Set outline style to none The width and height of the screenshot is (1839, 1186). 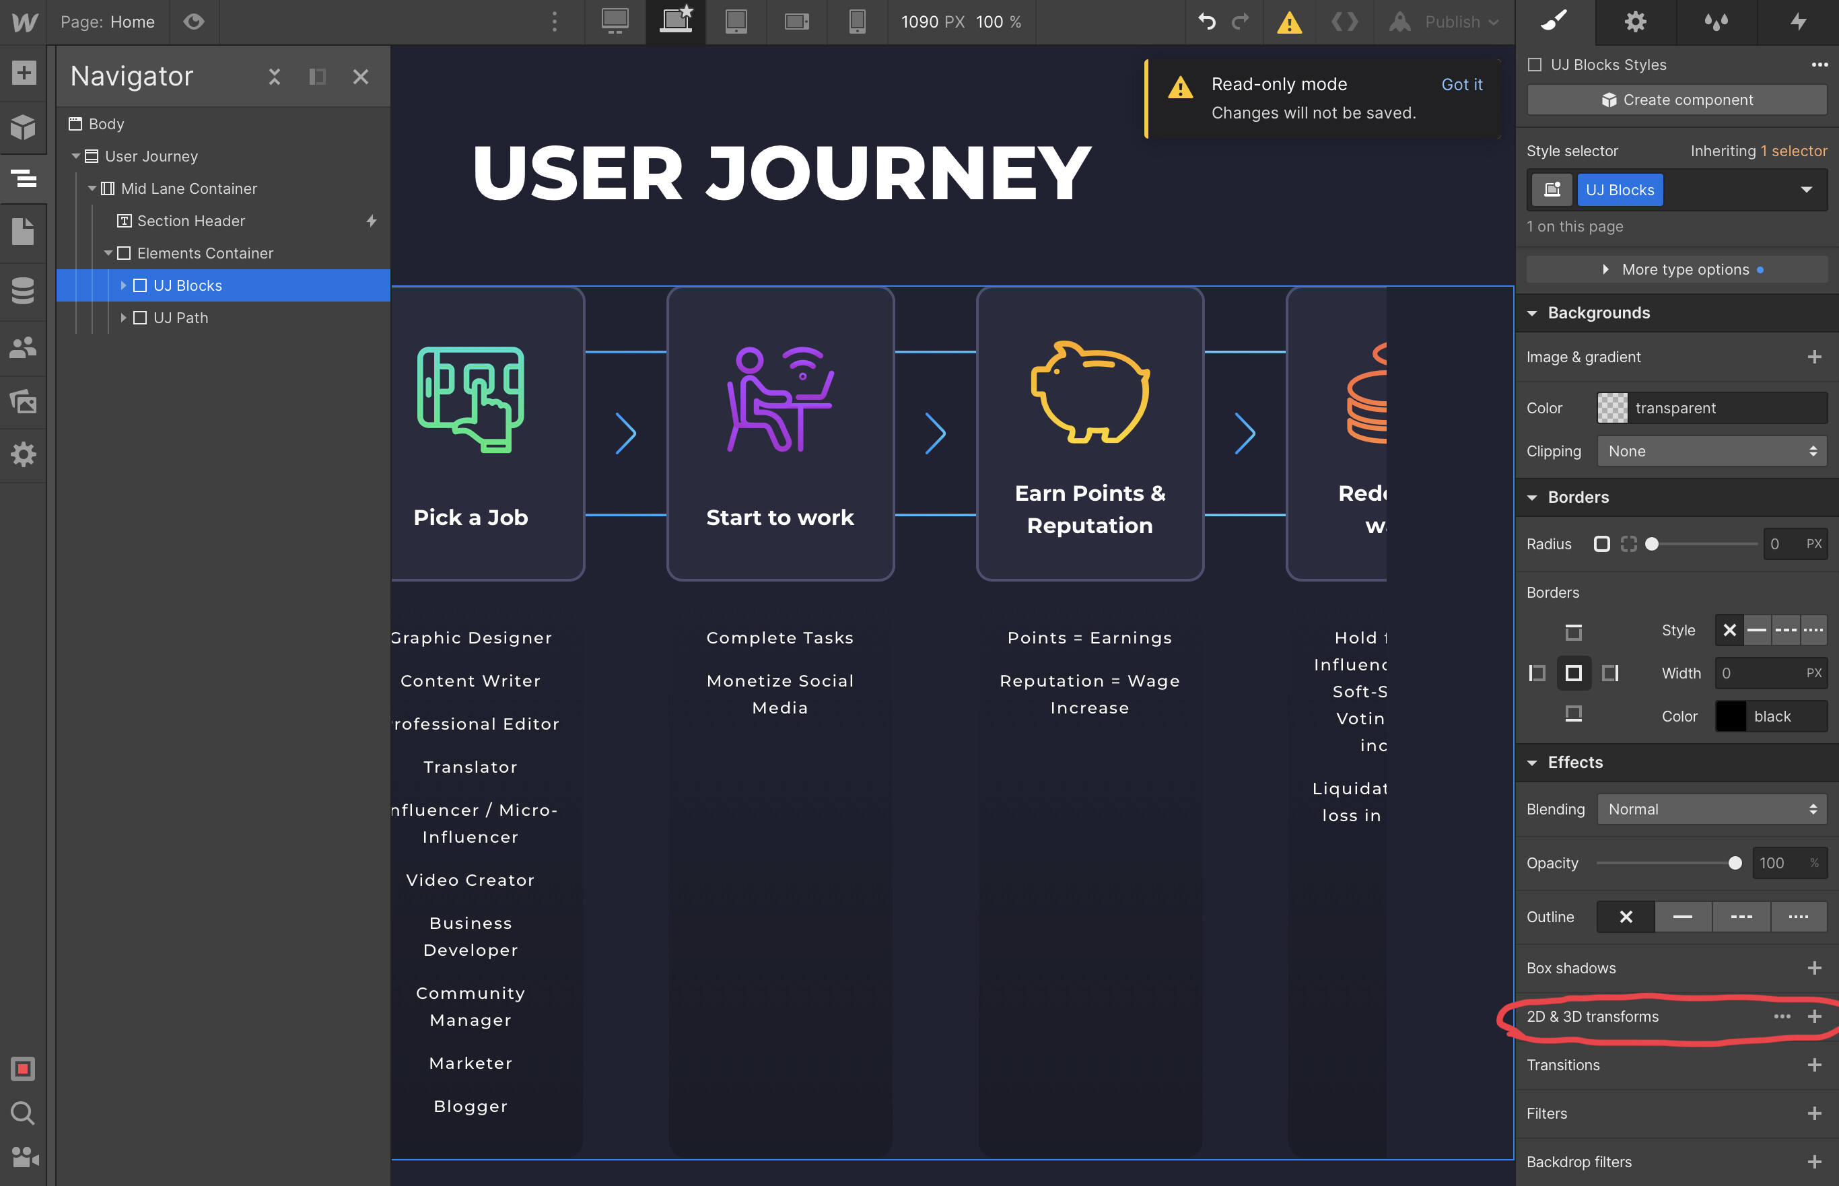coord(1626,917)
